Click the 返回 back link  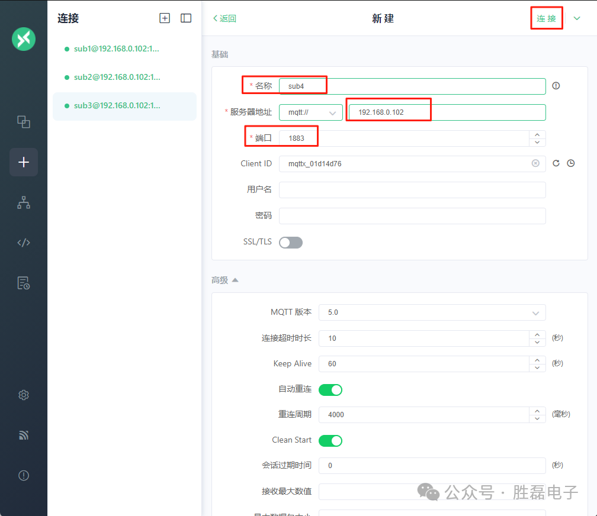coord(224,18)
